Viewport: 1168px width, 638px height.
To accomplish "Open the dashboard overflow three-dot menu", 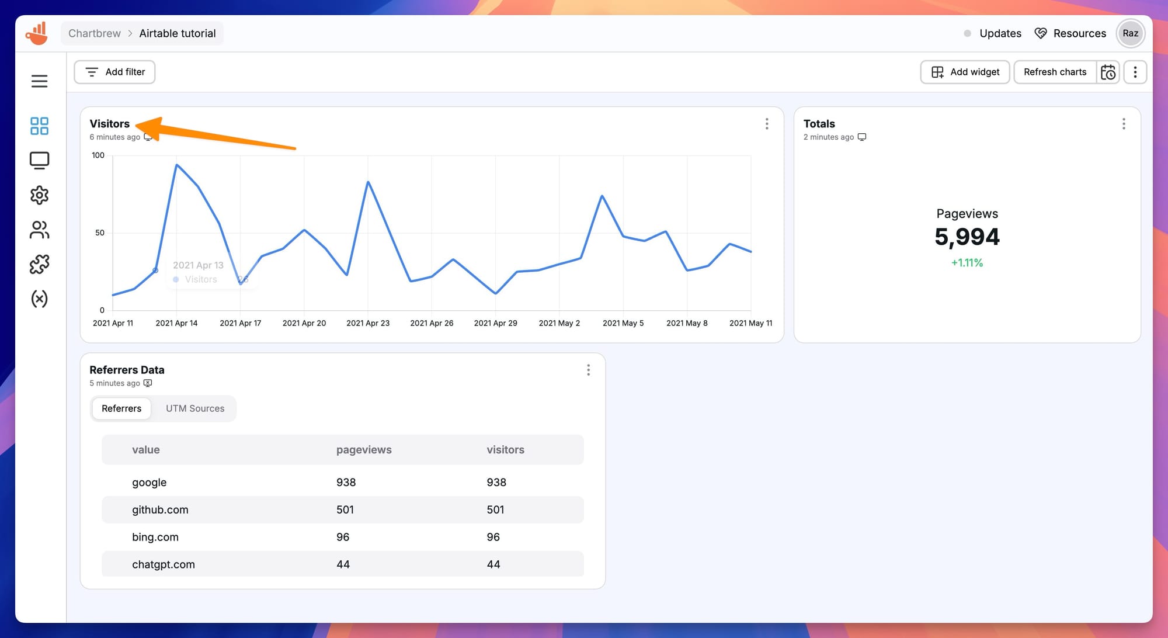I will [x=1135, y=72].
